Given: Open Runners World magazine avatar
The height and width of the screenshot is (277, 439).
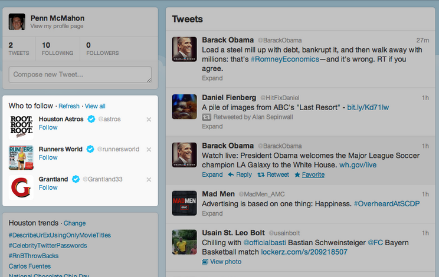Looking at the screenshot, I should 21,157.
